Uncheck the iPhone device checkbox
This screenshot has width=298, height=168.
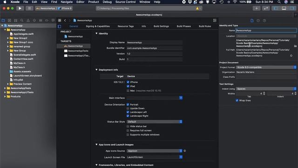[128, 82]
